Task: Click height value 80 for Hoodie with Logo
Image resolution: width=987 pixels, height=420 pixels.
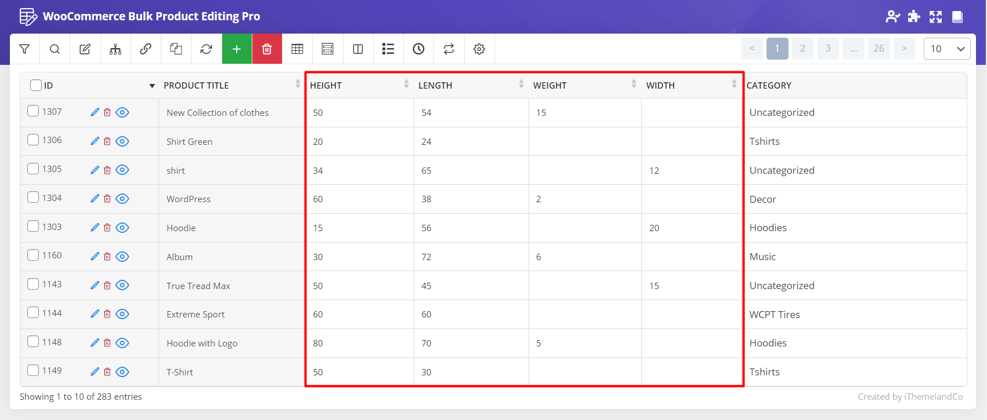Action: [x=318, y=344]
